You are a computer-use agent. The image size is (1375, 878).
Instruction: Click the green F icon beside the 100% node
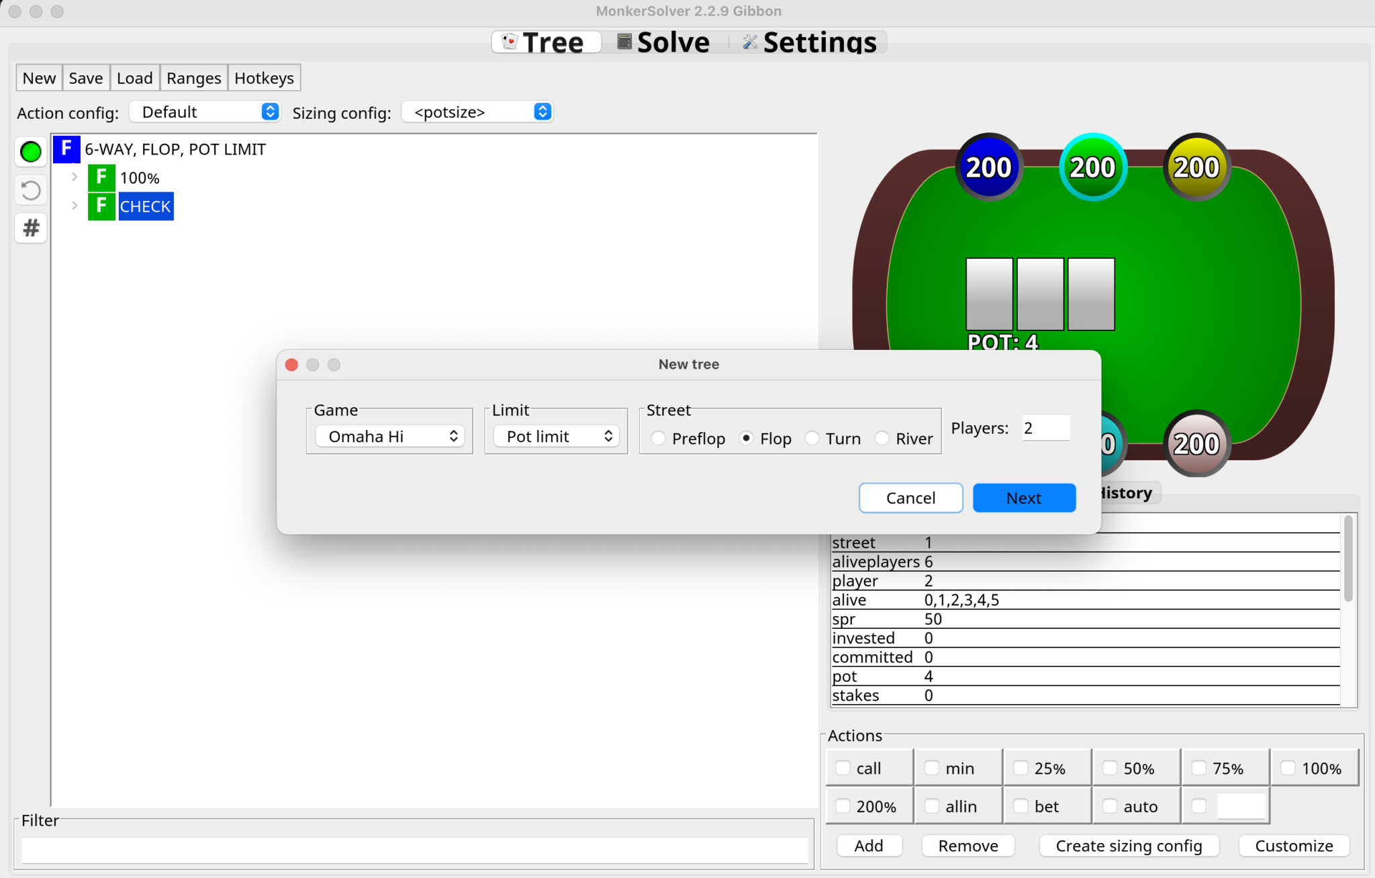(101, 177)
